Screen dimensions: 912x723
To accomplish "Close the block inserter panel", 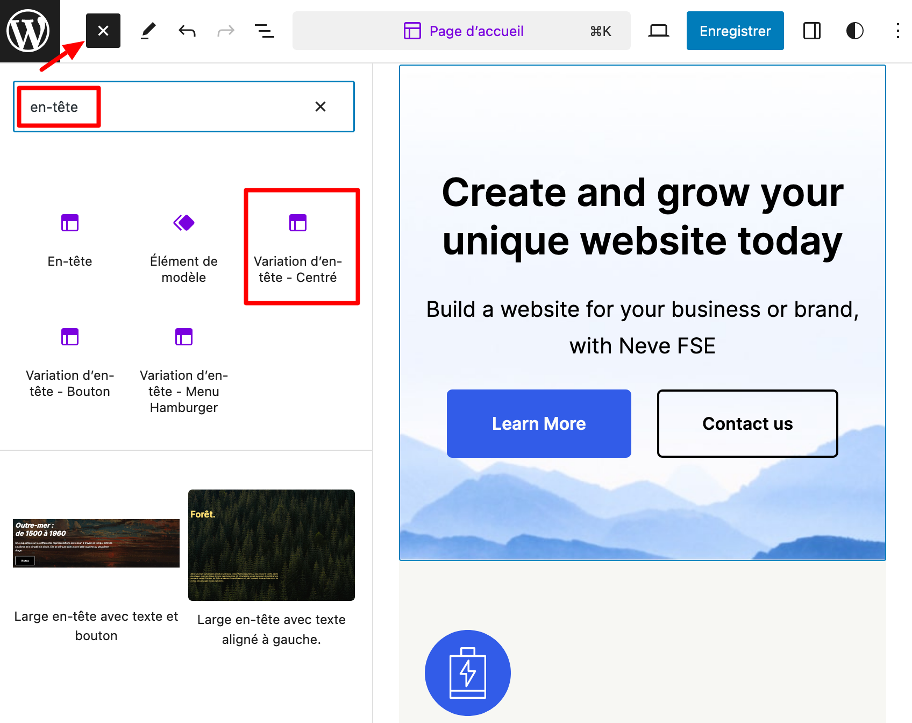I will 103,31.
